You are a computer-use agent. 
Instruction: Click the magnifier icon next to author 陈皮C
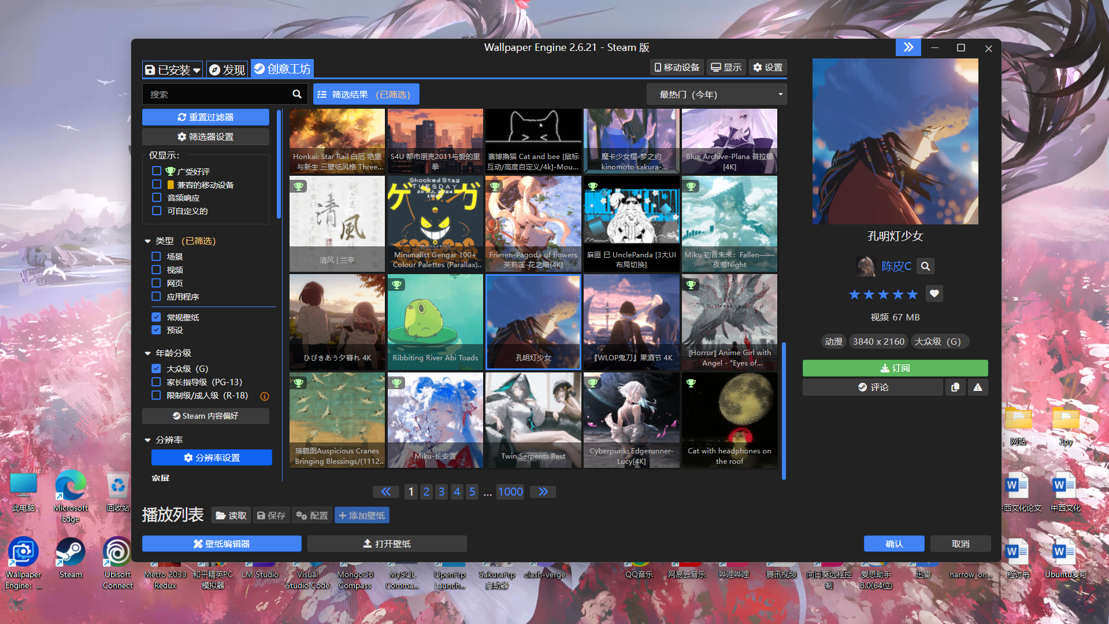925,266
